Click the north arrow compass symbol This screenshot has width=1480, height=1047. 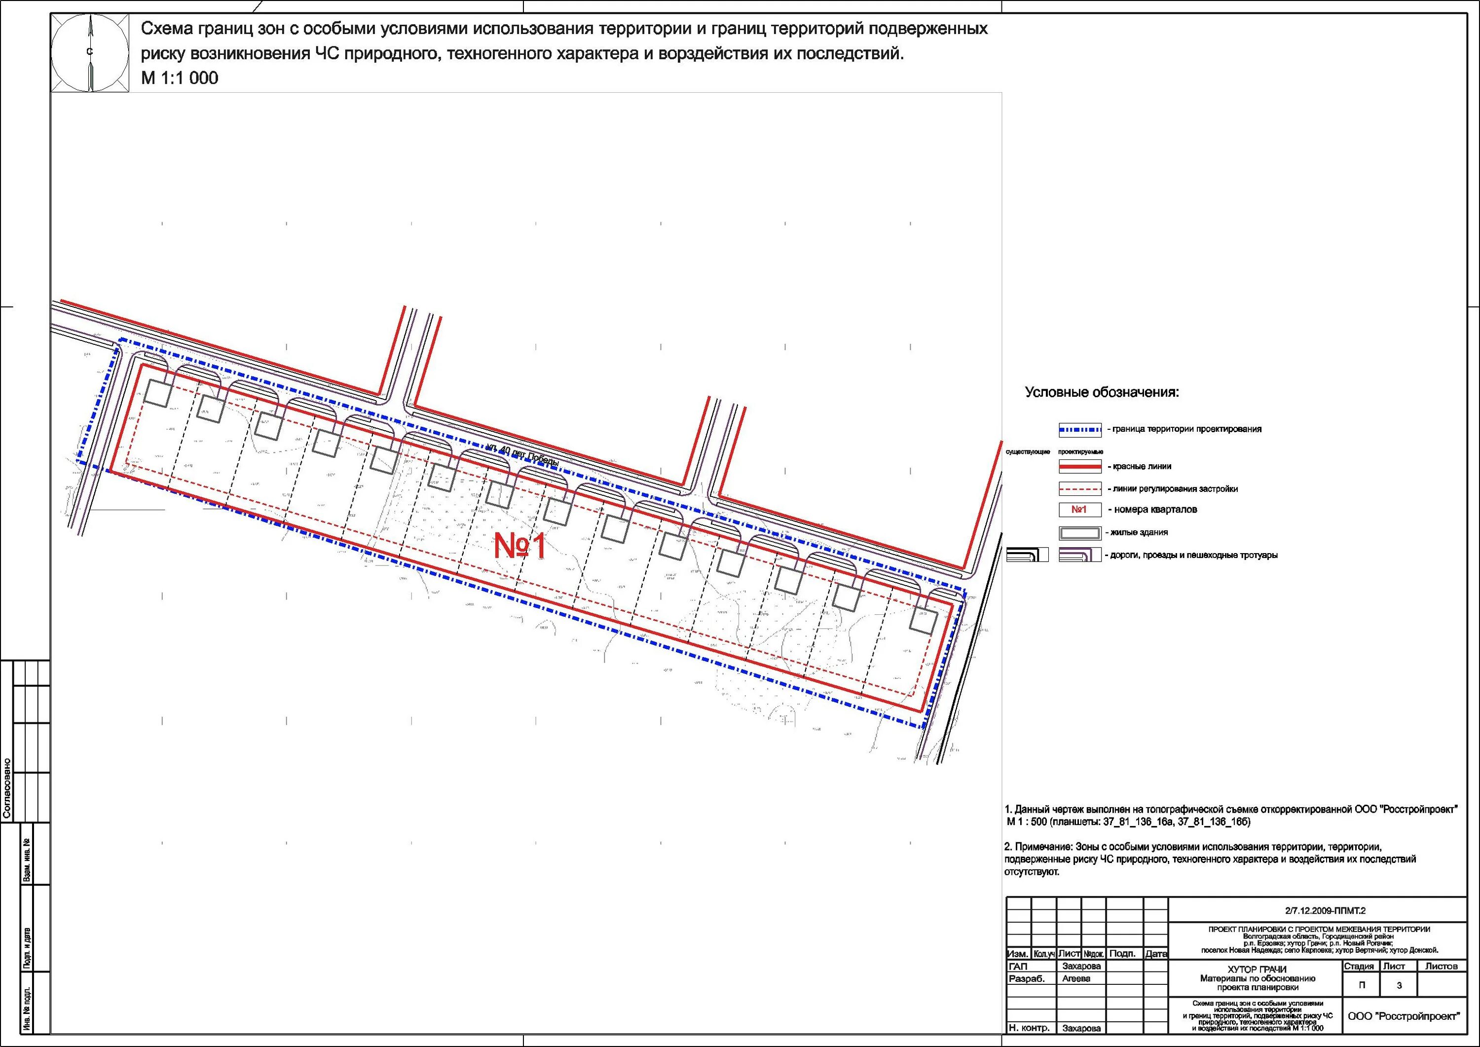(90, 53)
